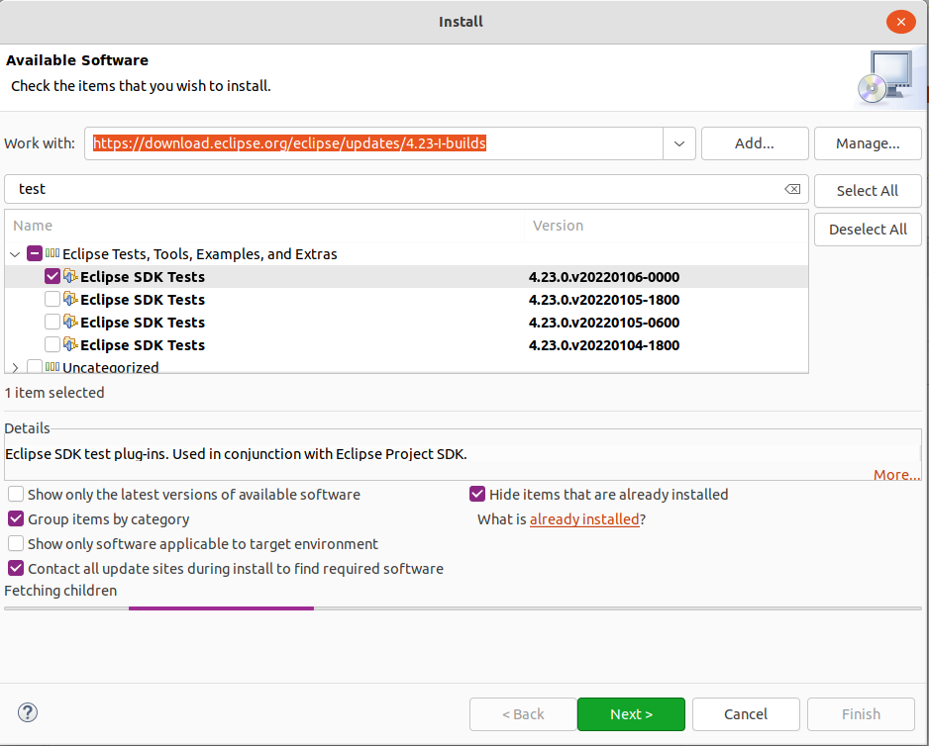929x746 pixels.
Task: Toggle the Eclipse Tests, Tools category checkbox
Action: [x=35, y=253]
